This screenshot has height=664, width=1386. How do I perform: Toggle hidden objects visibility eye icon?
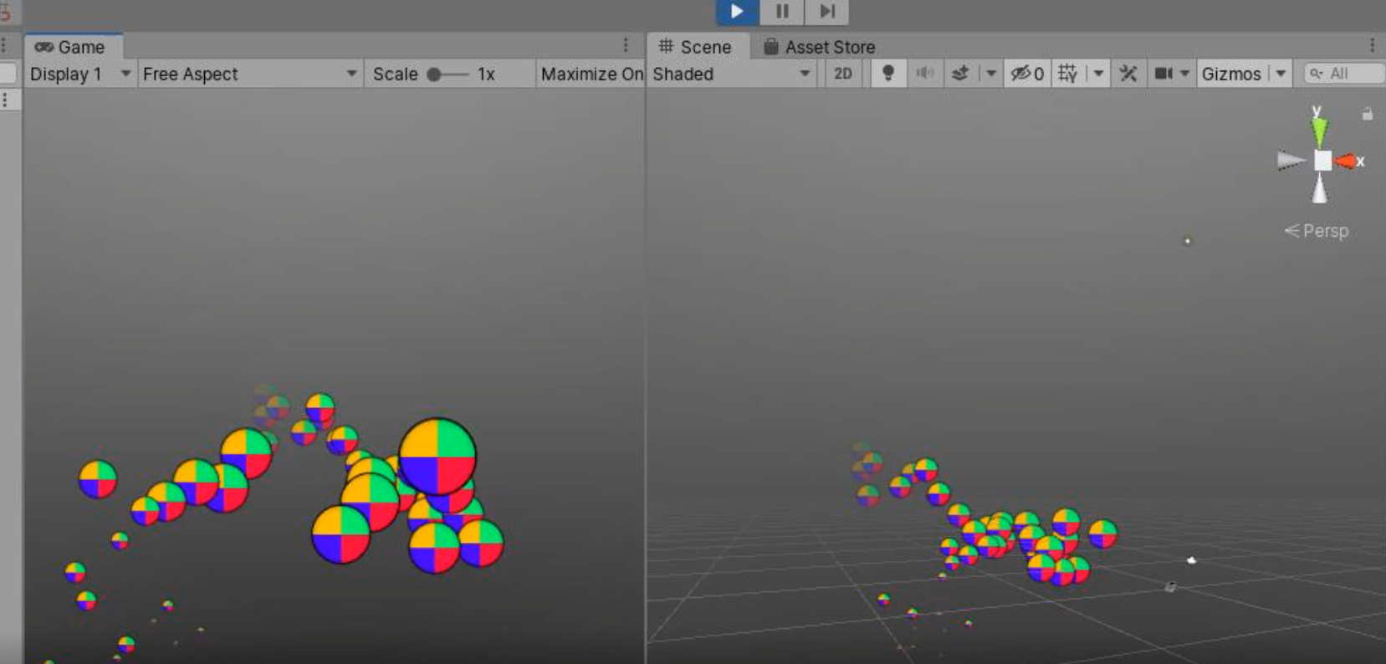click(x=1026, y=74)
